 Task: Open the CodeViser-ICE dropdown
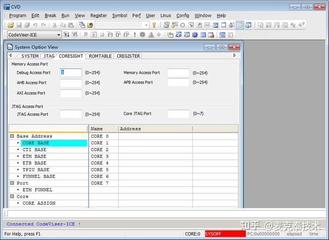(x=59, y=35)
